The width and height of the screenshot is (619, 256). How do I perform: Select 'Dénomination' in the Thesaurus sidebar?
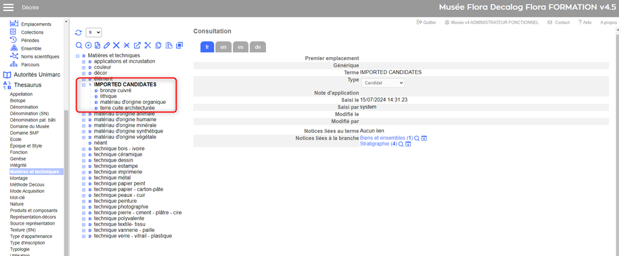(24, 107)
